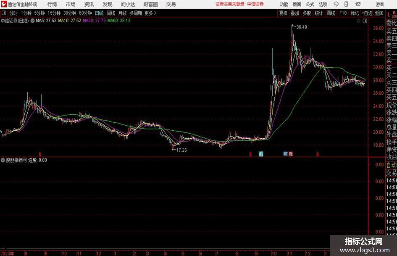Screen dimensions: 397x256
Task: Open the 发现 menu
Action: click(x=108, y=4)
